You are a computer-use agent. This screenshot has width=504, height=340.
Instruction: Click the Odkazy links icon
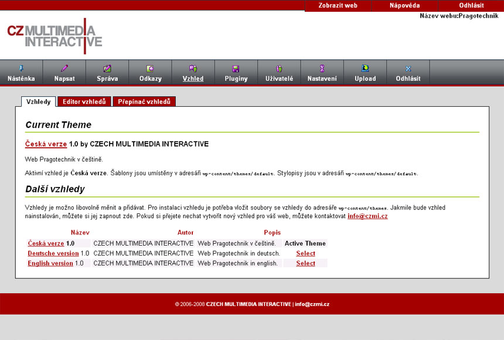(150, 68)
